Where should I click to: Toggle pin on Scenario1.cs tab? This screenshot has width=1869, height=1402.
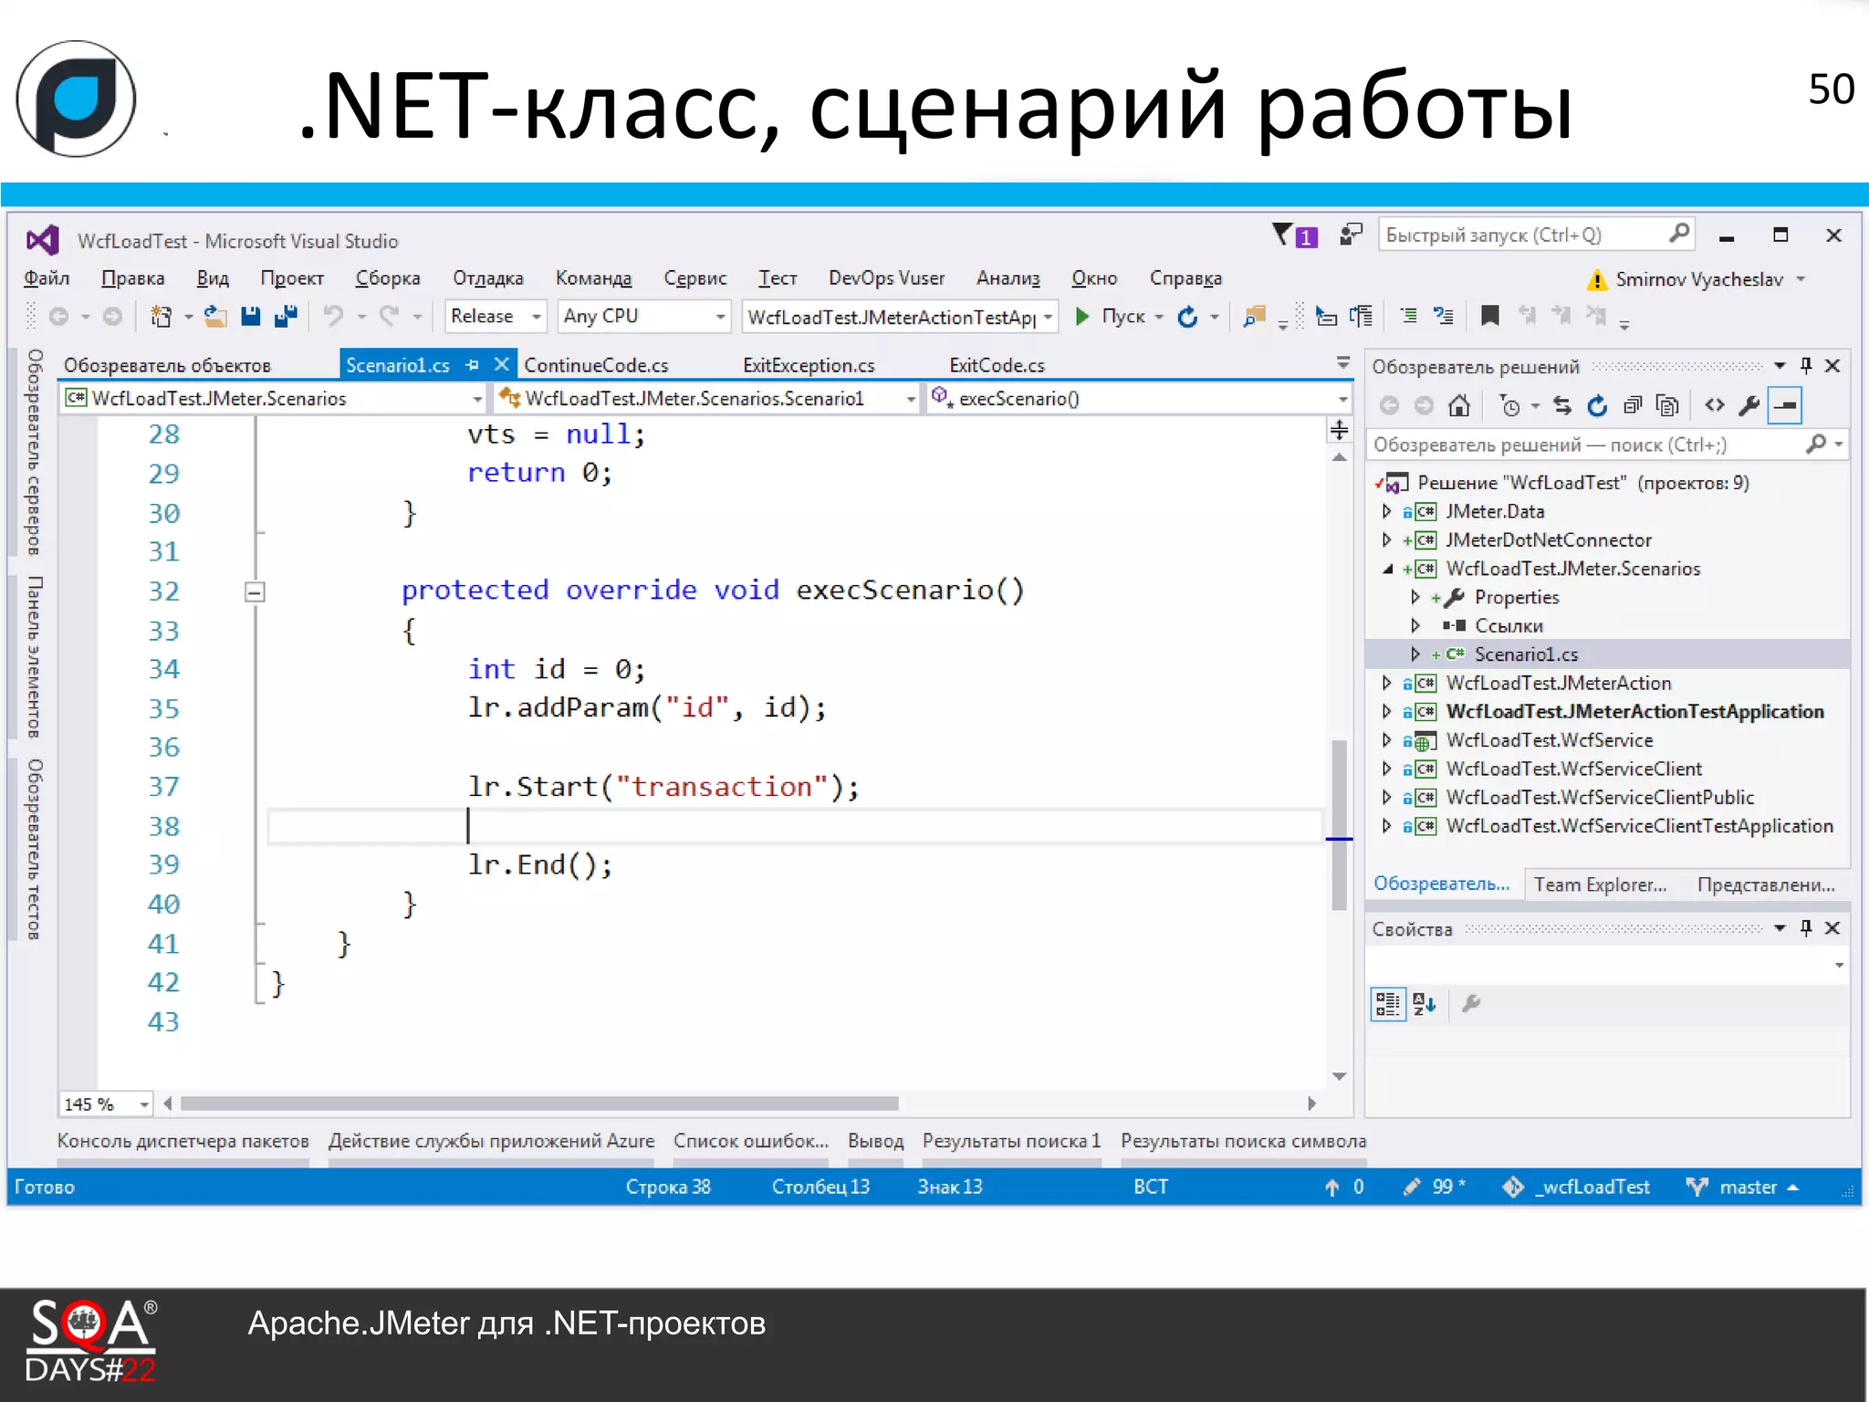(472, 365)
